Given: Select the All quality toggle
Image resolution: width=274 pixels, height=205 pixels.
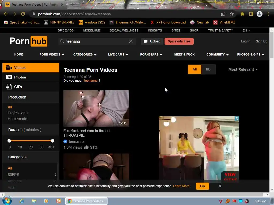Looking at the screenshot, I should coord(195,69).
